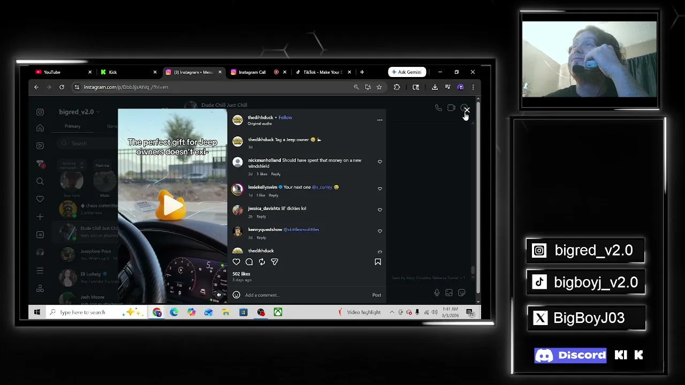This screenshot has height=385, width=685.
Task: Select the Instagram Messages browser tab
Action: (x=194, y=72)
